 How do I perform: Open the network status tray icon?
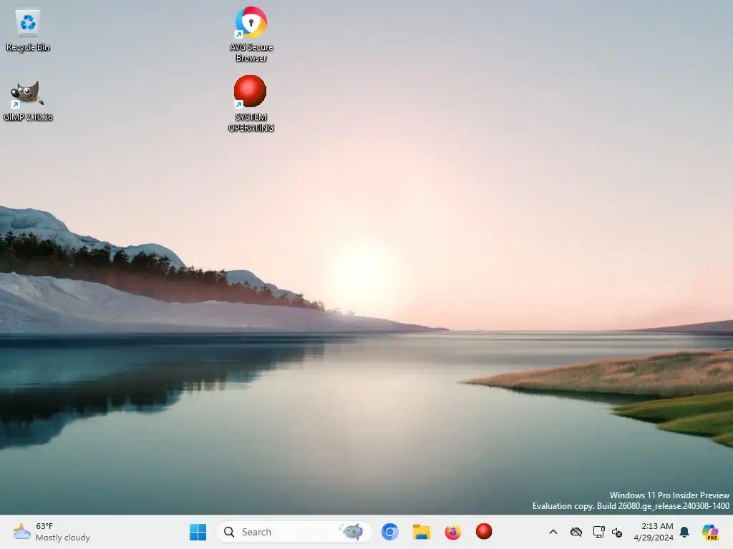tap(598, 532)
